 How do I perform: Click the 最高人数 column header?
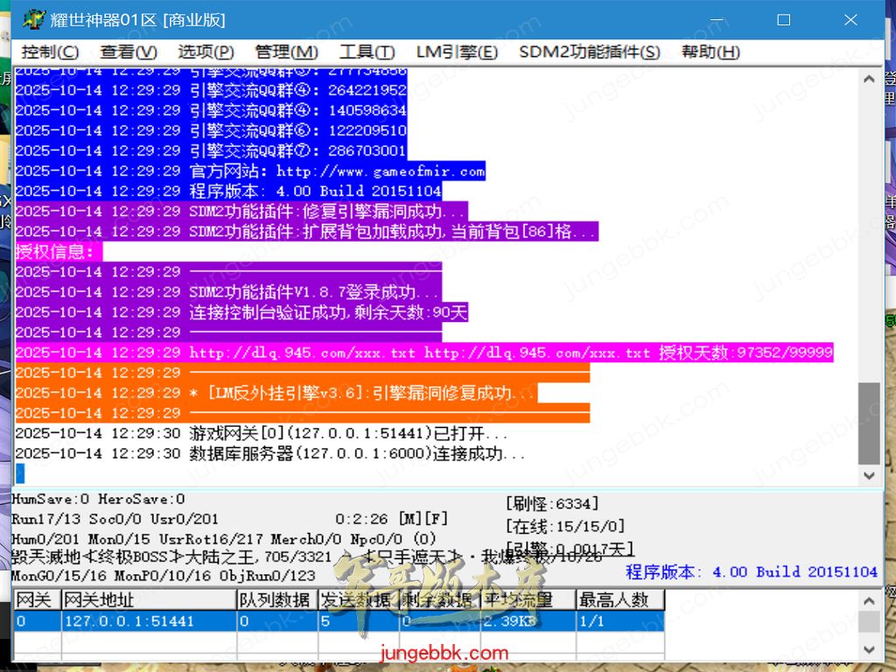pos(619,600)
